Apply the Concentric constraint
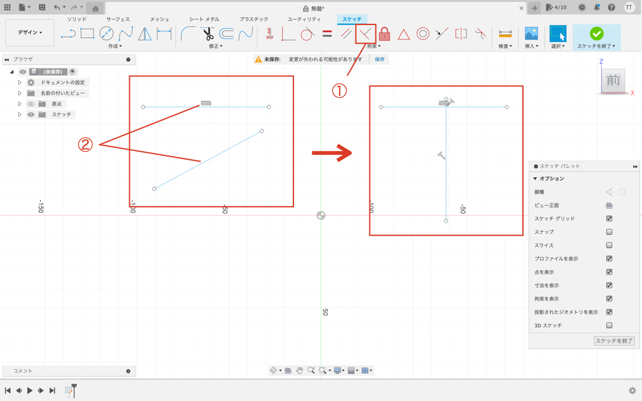The image size is (642, 401). pos(423,34)
